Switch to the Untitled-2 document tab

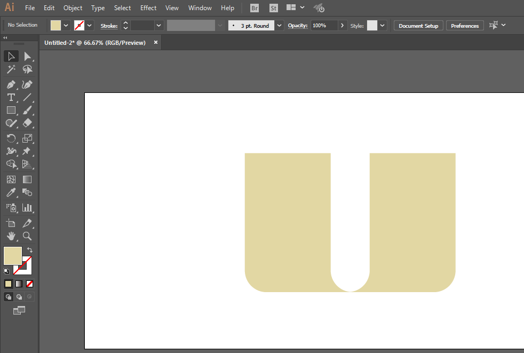point(95,43)
